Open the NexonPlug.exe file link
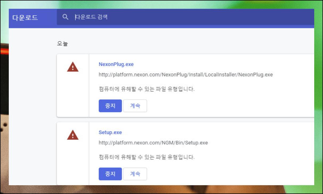This screenshot has width=323, height=194. pos(116,64)
